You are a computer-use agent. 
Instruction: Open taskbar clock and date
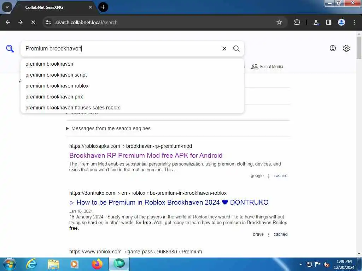pyautogui.click(x=344, y=264)
